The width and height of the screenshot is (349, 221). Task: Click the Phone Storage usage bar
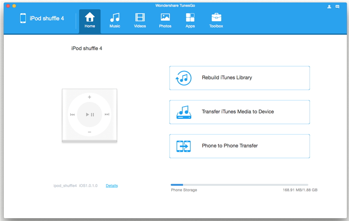pos(239,185)
